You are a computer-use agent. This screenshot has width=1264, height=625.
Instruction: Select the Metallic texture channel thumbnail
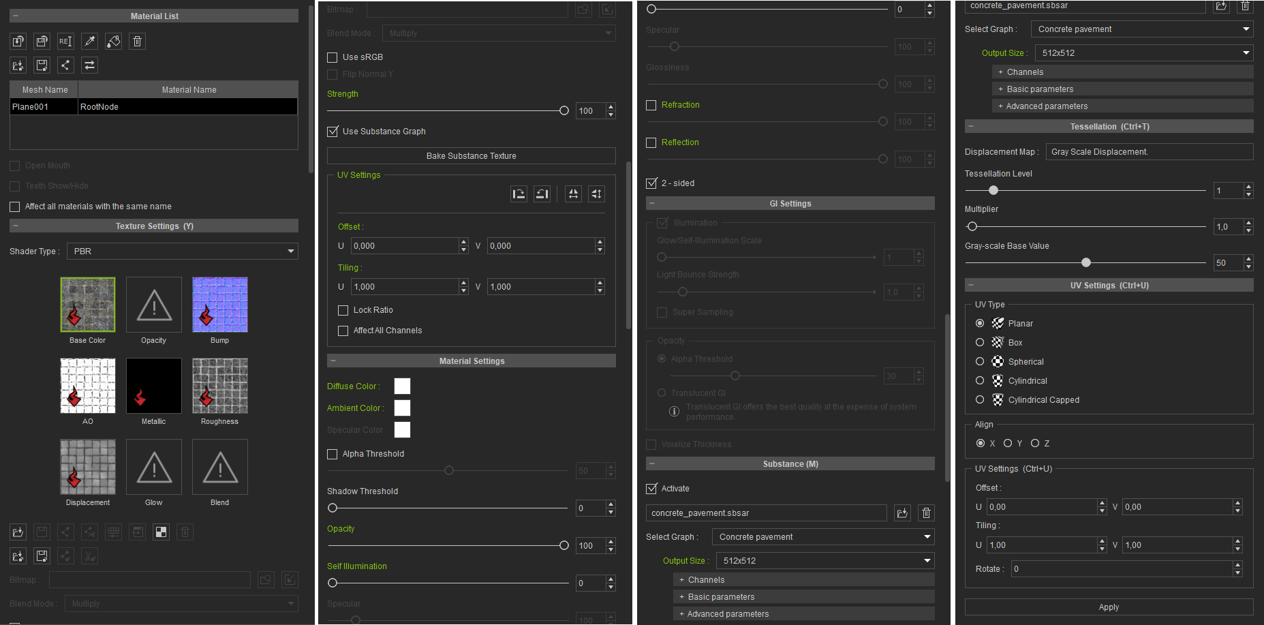[153, 385]
